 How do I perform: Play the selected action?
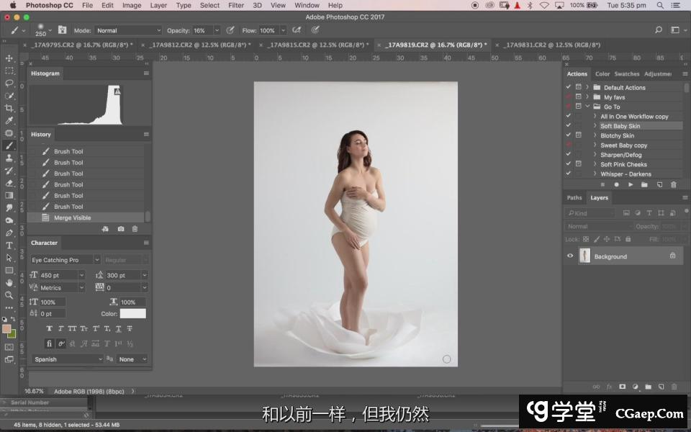[631, 184]
